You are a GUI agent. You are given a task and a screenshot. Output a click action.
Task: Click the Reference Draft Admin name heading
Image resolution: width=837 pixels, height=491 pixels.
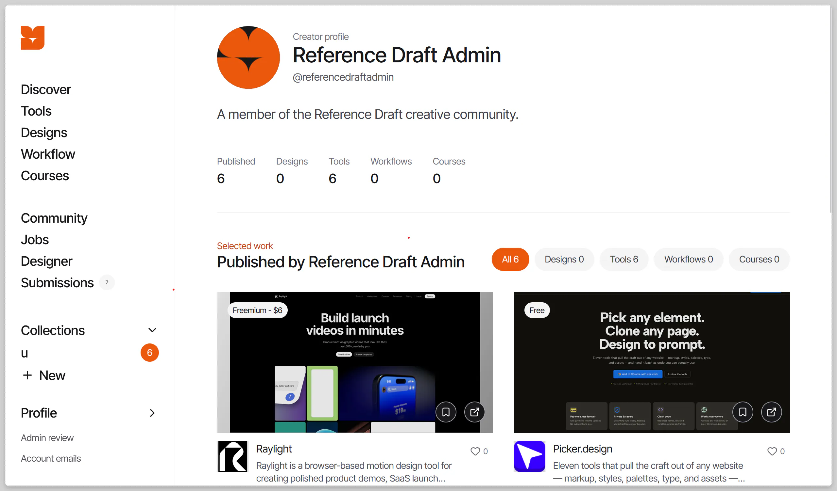[397, 55]
